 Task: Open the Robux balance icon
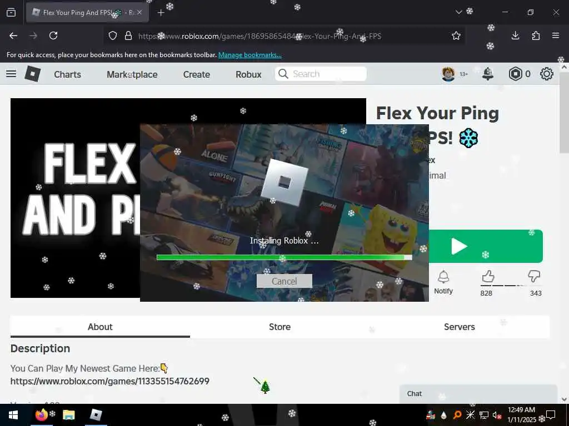[x=515, y=74]
